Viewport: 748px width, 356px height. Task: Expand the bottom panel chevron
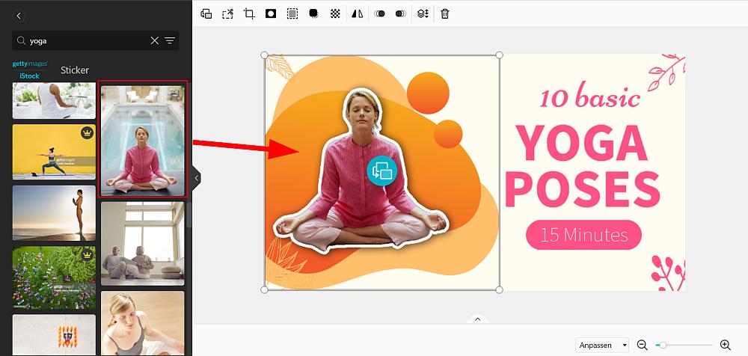[477, 319]
